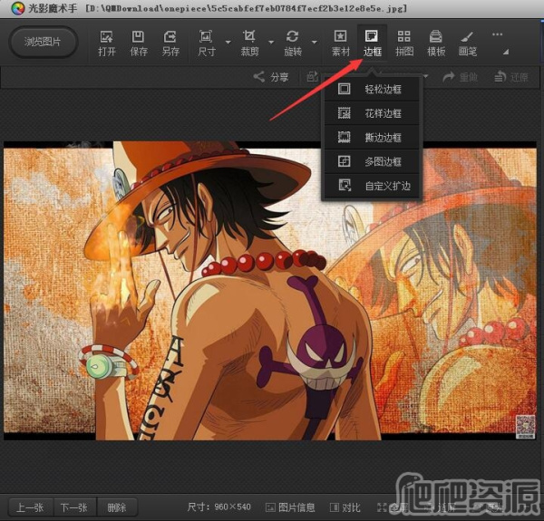
Task: Click the 多图边框 multi-image icon
Action: 345,161
